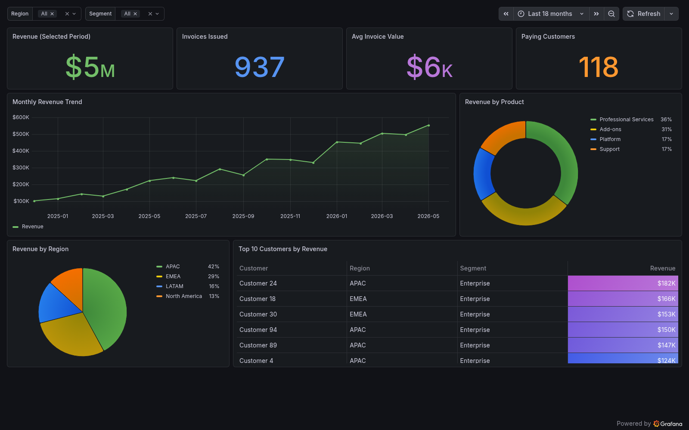The image size is (689, 430).
Task: Toggle Revenue series in trend legend
Action: pyautogui.click(x=33, y=227)
